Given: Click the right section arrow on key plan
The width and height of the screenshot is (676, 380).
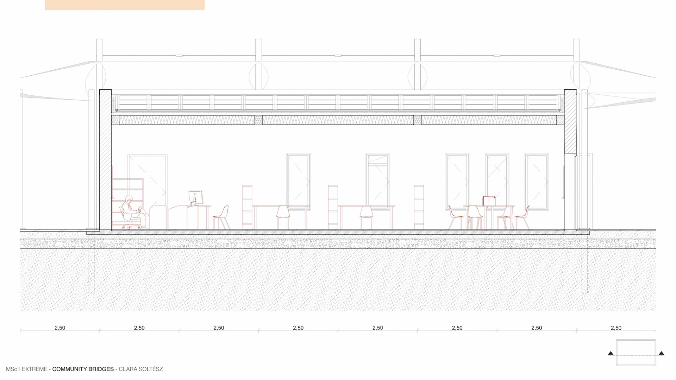Looking at the screenshot, I should pos(661,353).
